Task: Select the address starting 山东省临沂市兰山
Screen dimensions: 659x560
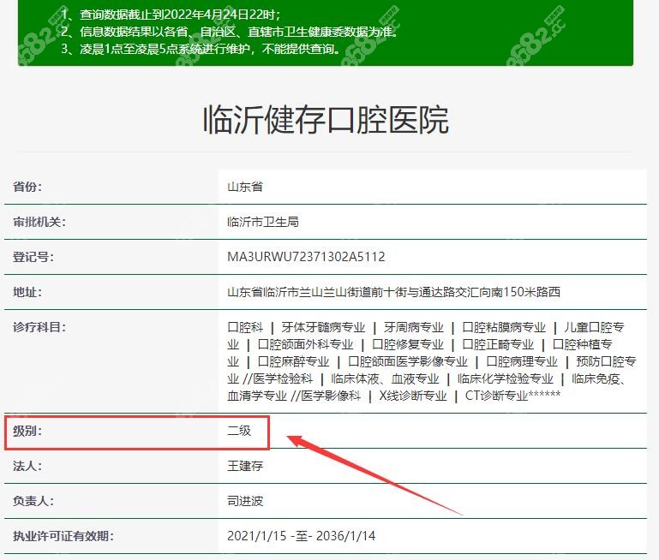Action: pyautogui.click(x=394, y=292)
